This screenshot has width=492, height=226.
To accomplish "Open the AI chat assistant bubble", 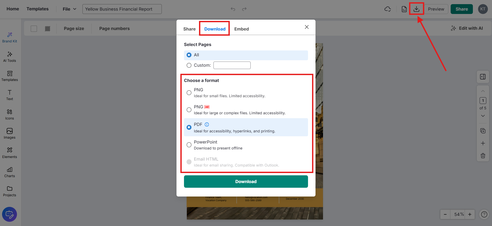I will pyautogui.click(x=10, y=214).
